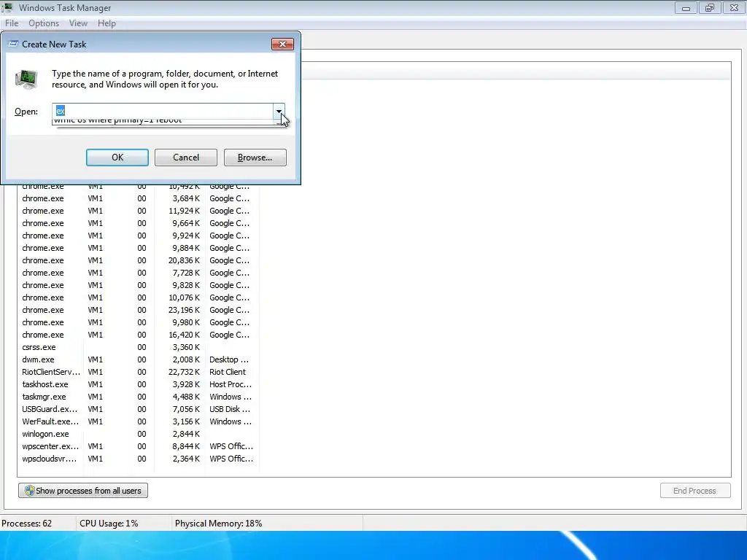Viewport: 747px width, 560px height.
Task: Select chrome.exe using 20,836 K memory
Action: coord(138,260)
